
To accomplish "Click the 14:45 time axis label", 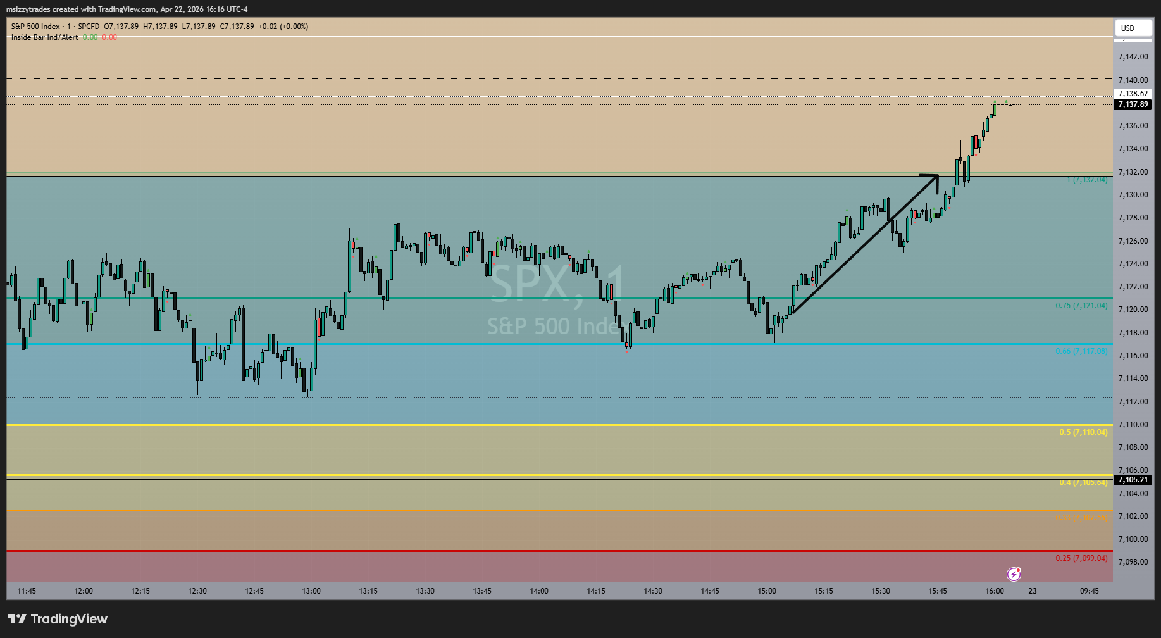I will point(710,591).
